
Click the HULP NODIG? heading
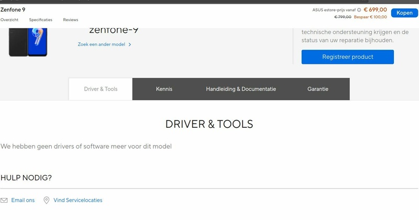[x=26, y=178]
